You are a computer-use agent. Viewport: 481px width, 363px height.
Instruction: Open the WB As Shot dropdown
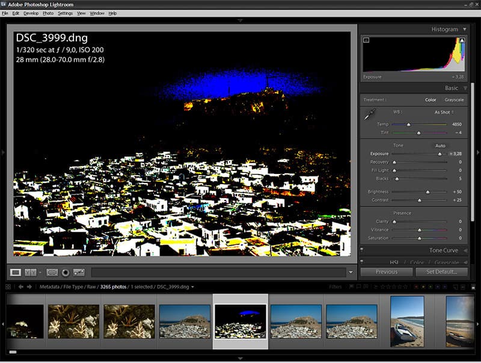pyautogui.click(x=444, y=112)
